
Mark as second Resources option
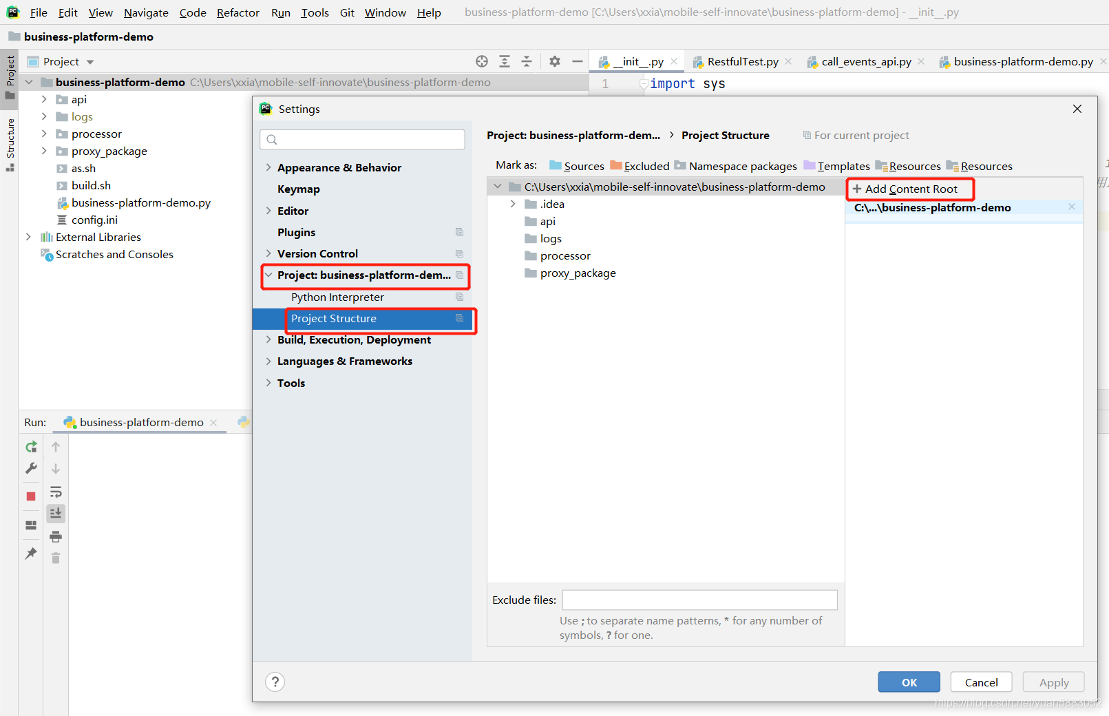click(980, 166)
